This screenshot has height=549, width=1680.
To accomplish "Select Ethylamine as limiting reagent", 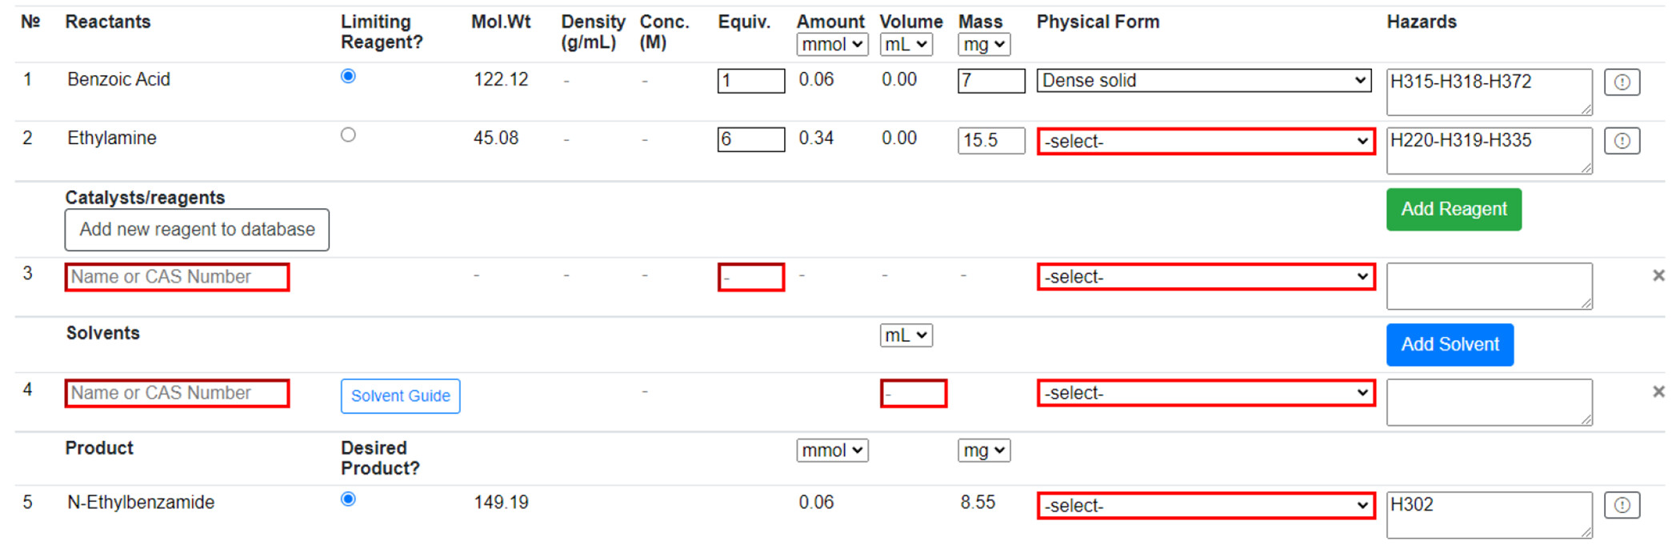I will tap(348, 134).
